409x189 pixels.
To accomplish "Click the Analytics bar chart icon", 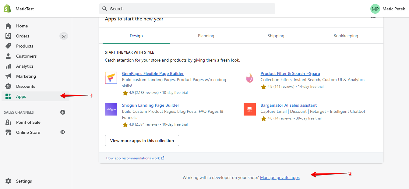I will click(x=8, y=66).
